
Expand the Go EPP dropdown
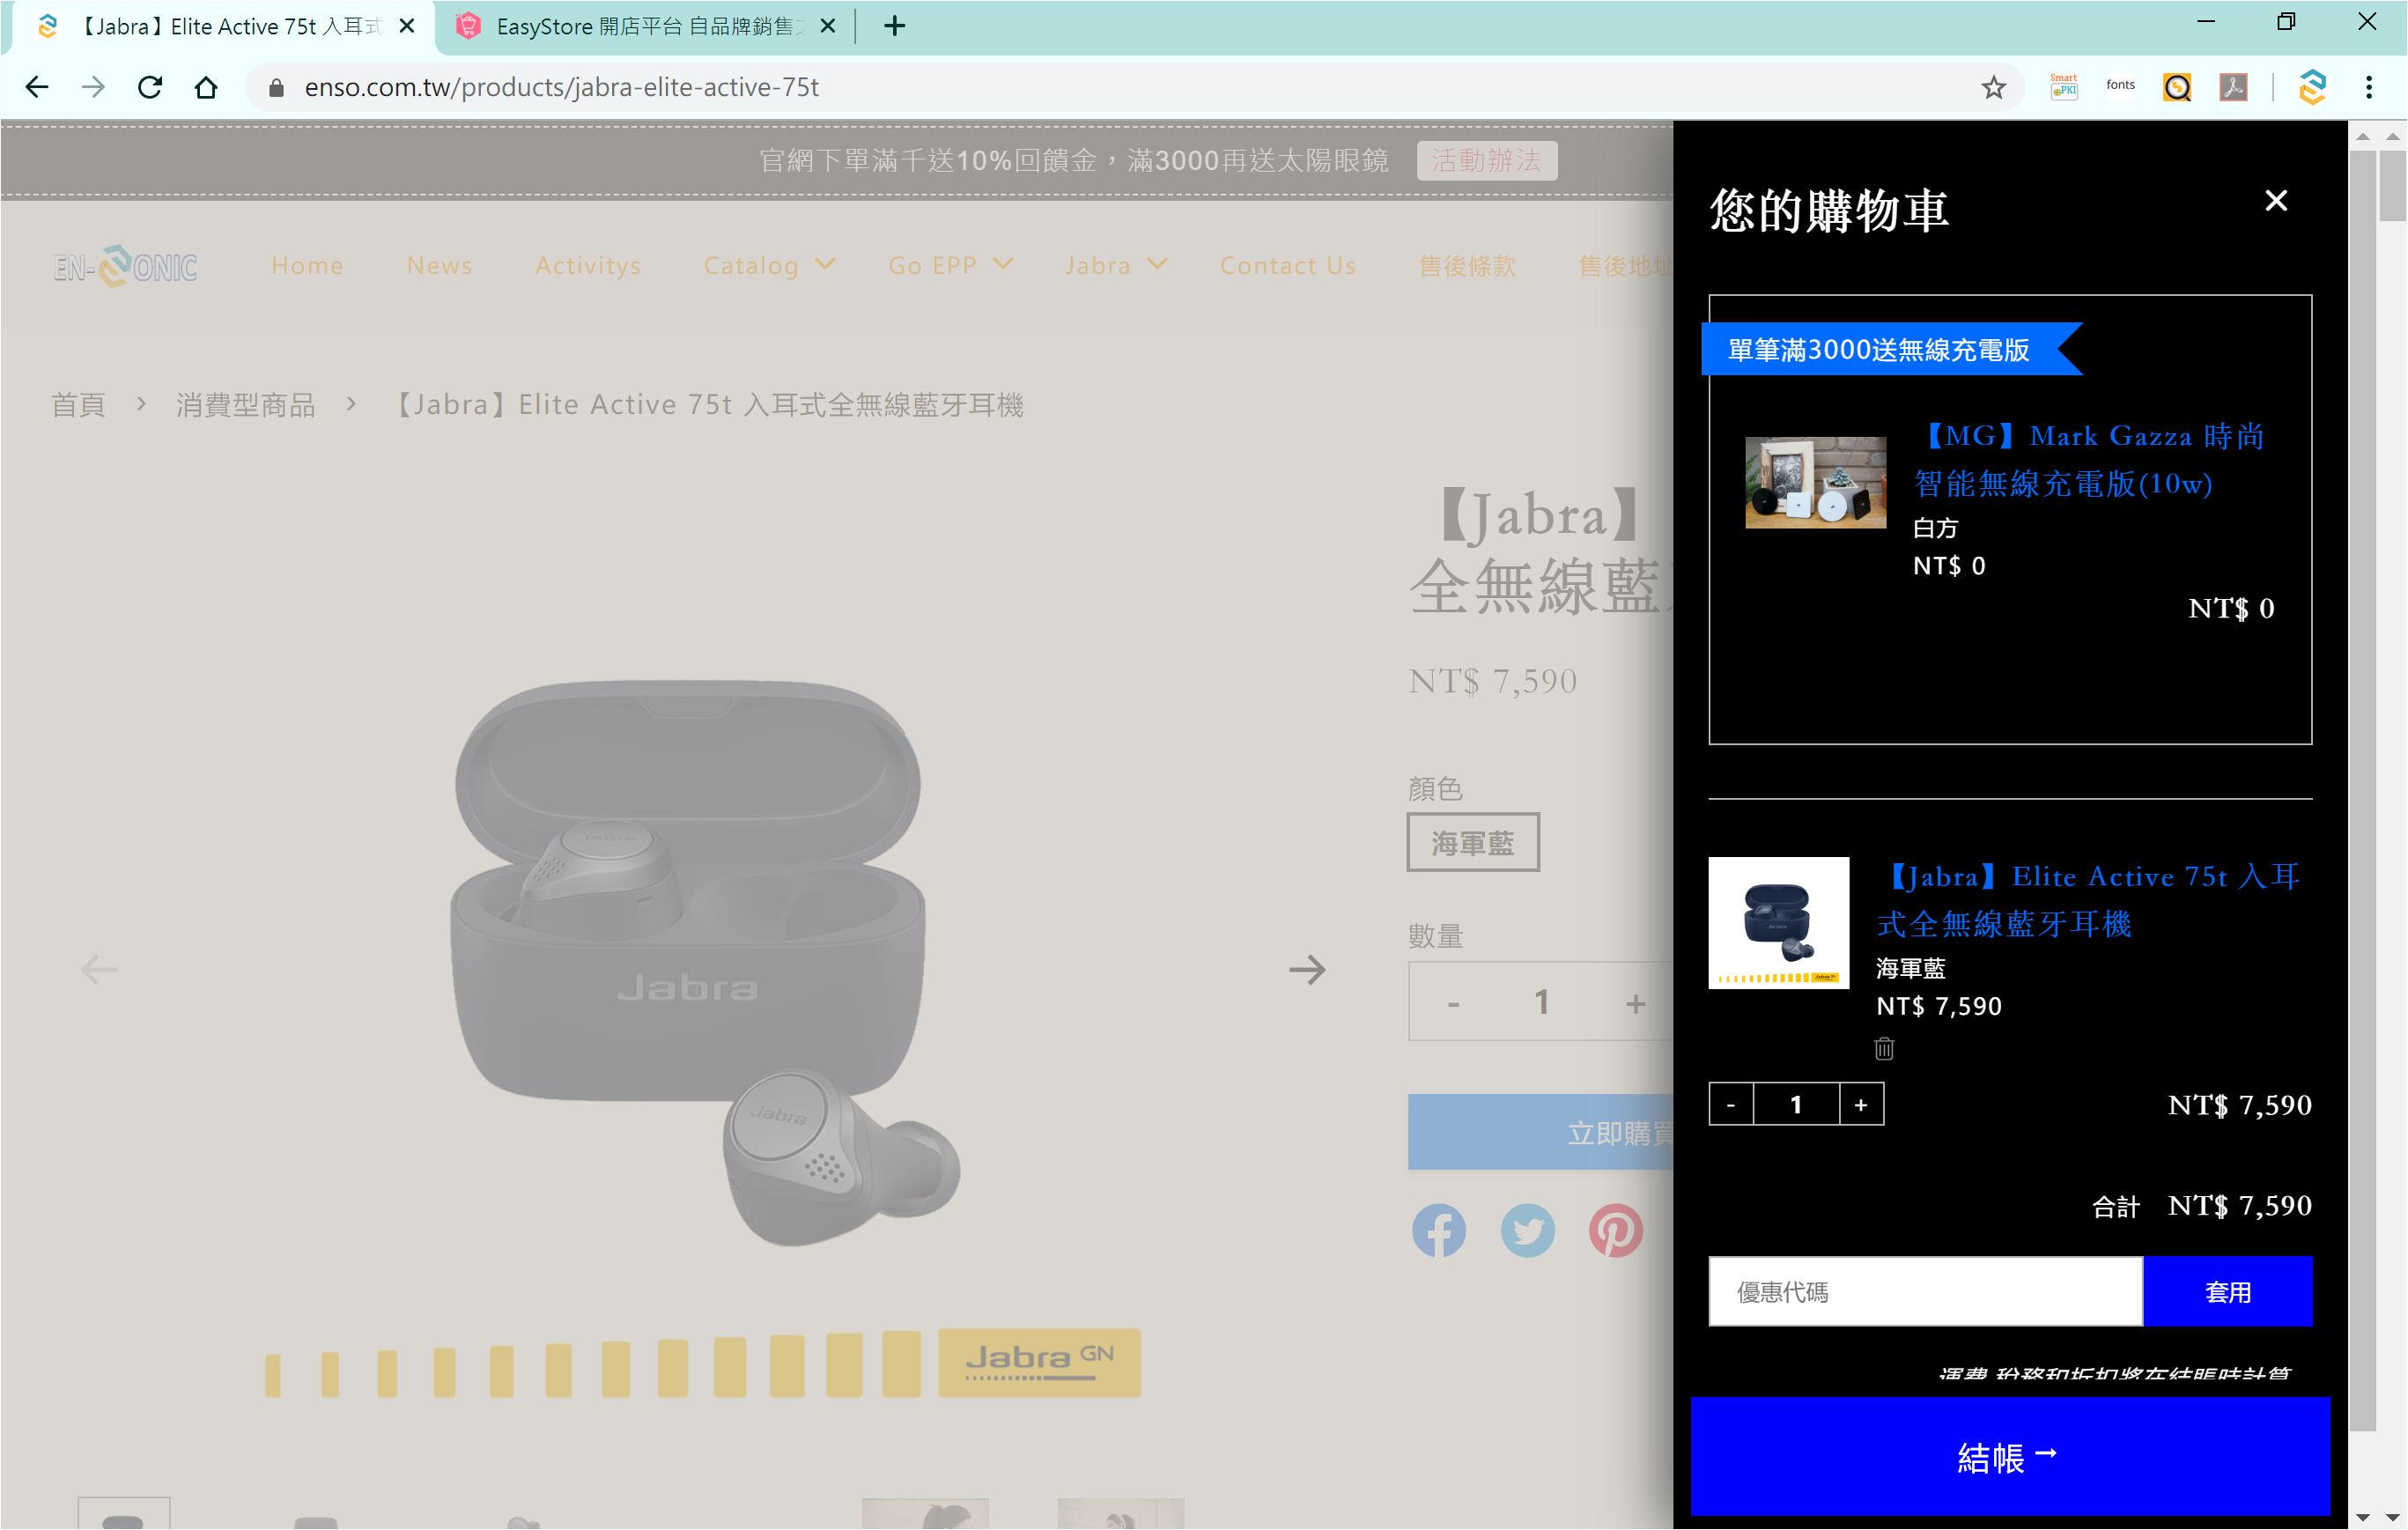coord(950,266)
